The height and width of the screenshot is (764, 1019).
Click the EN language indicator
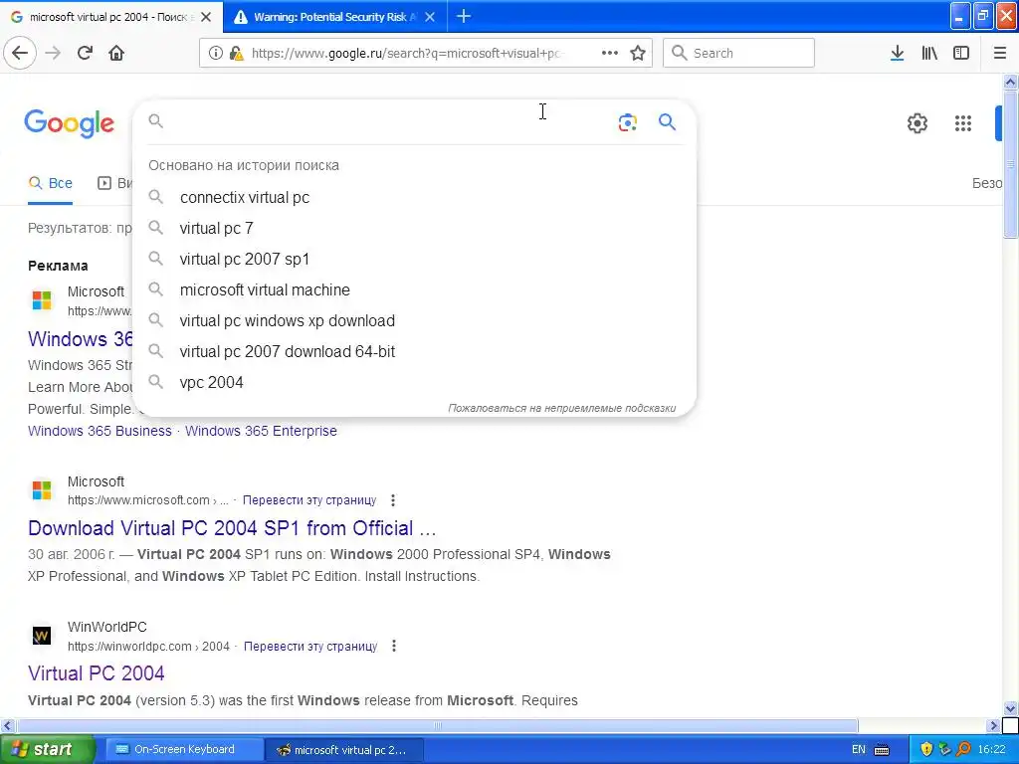[859, 750]
